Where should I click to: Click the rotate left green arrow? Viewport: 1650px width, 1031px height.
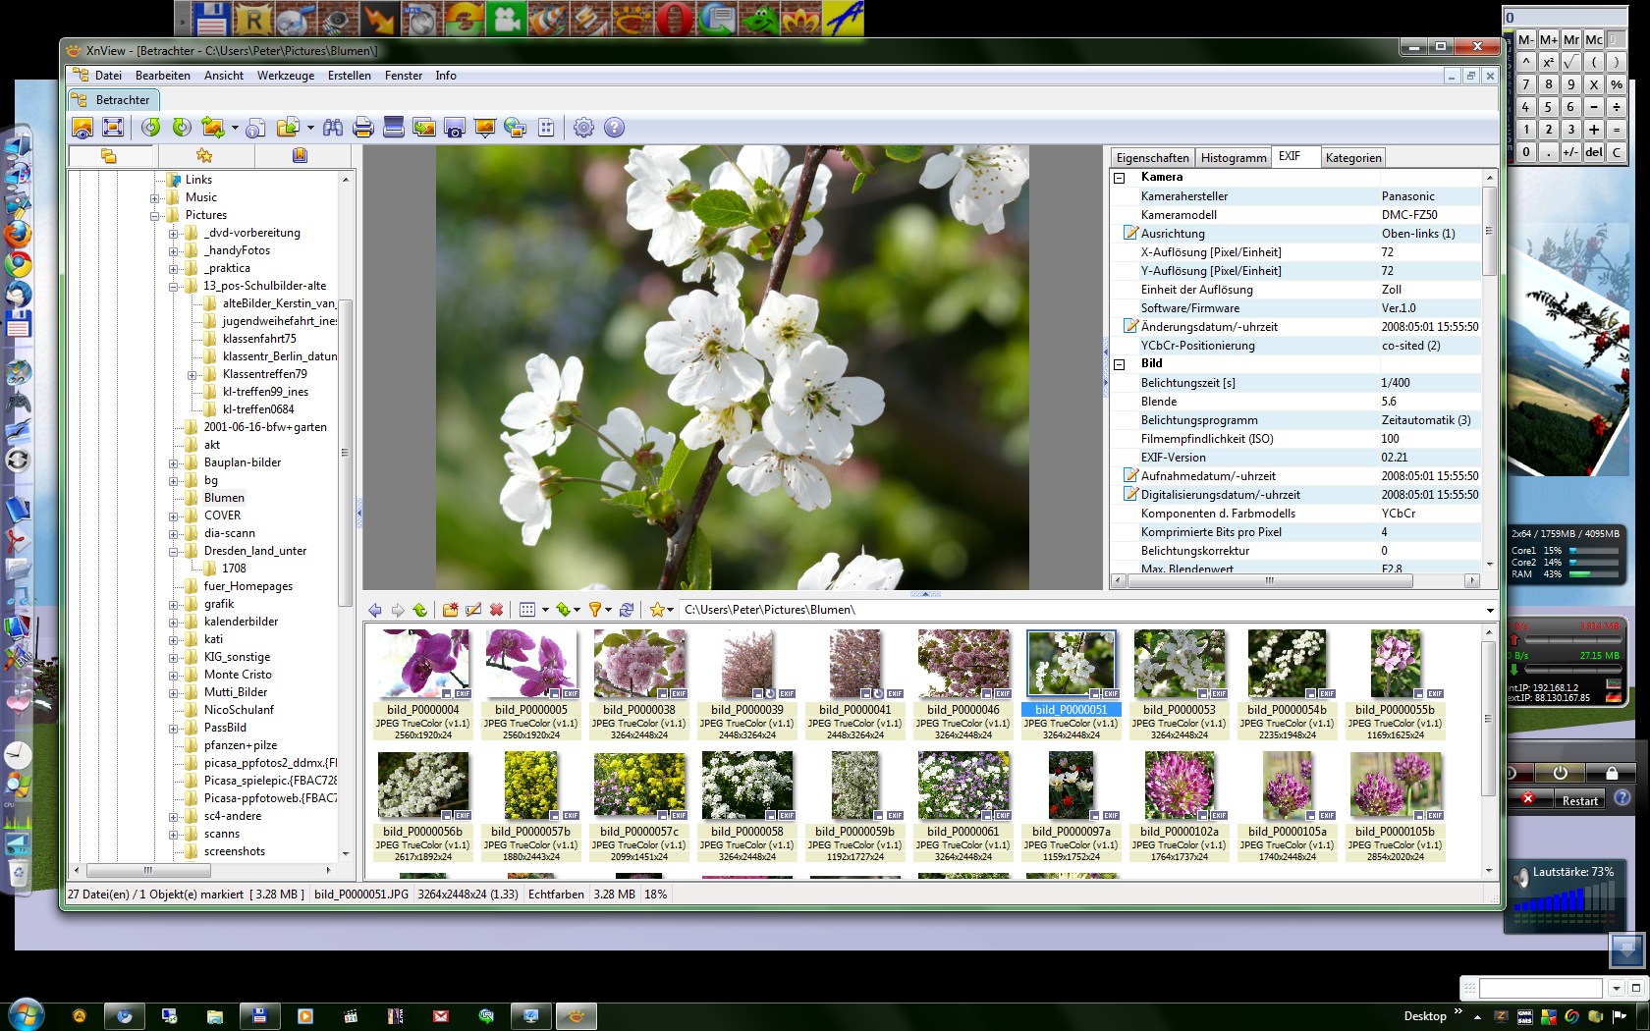(150, 128)
